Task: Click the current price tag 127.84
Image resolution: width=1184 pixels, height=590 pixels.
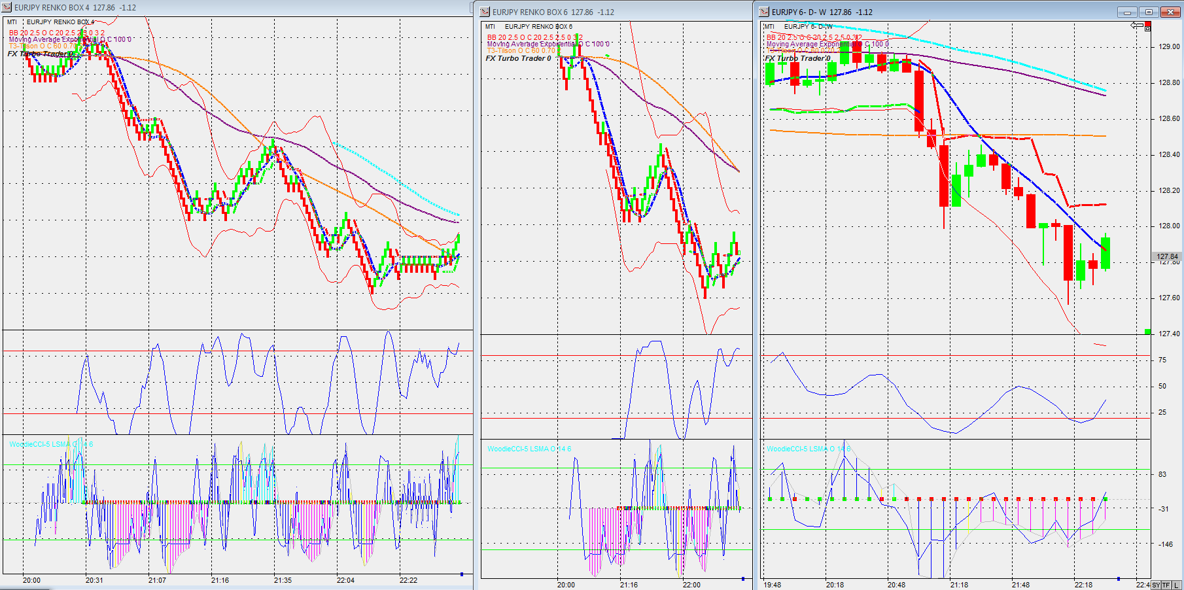Action: click(x=1167, y=256)
